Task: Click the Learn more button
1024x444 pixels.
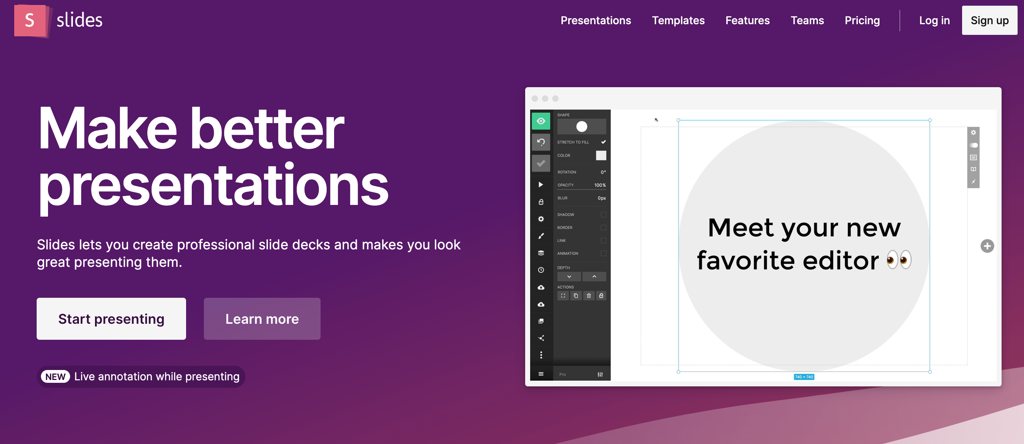Action: click(x=262, y=319)
